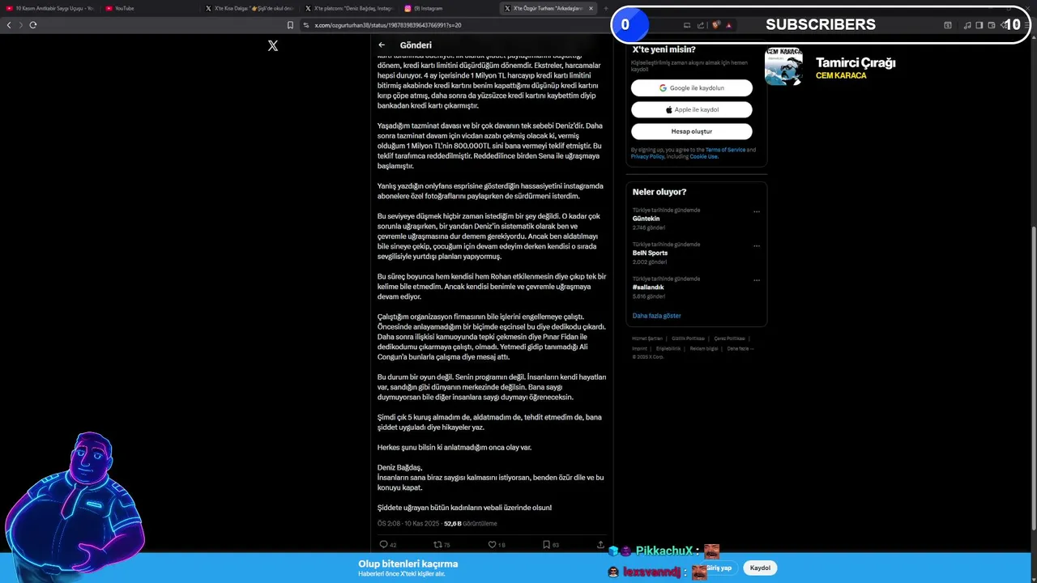The height and width of the screenshot is (583, 1037).
Task: Open the Privacy Policy link
Action: [647, 156]
